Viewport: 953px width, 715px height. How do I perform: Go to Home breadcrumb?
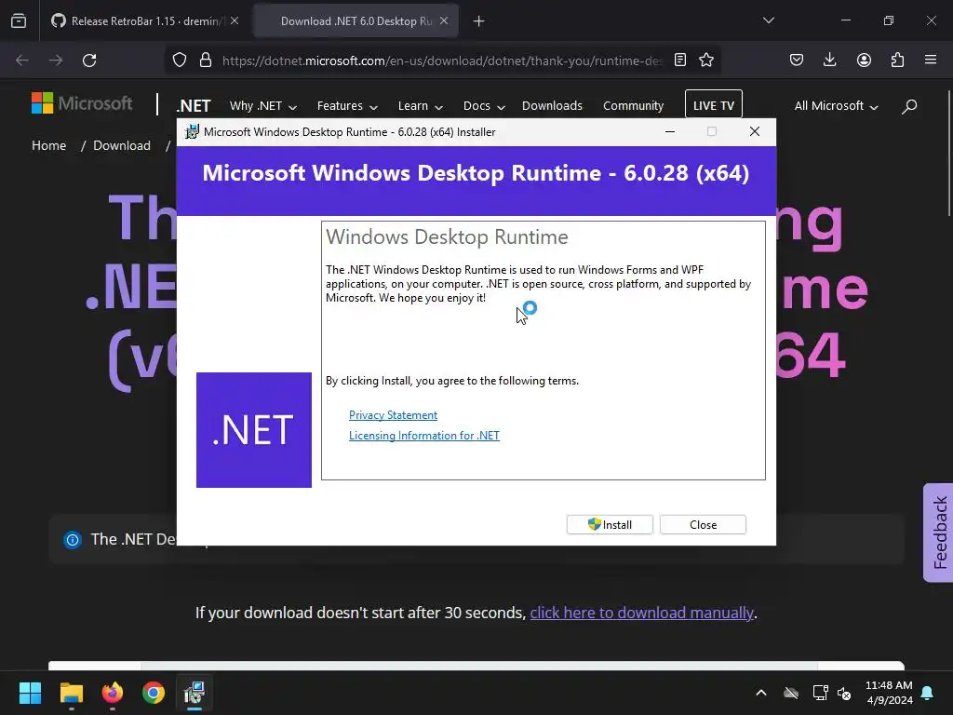point(48,145)
